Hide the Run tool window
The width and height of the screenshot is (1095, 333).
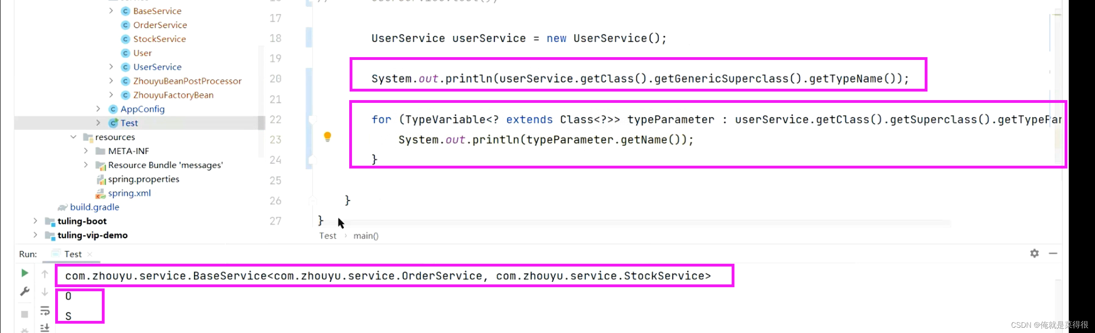tap(1053, 254)
